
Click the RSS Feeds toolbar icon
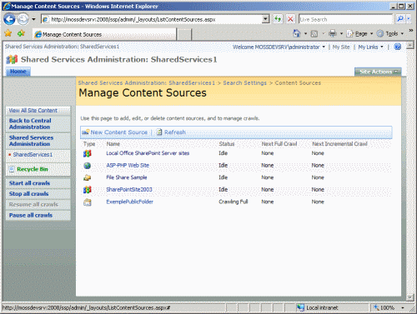[314, 34]
